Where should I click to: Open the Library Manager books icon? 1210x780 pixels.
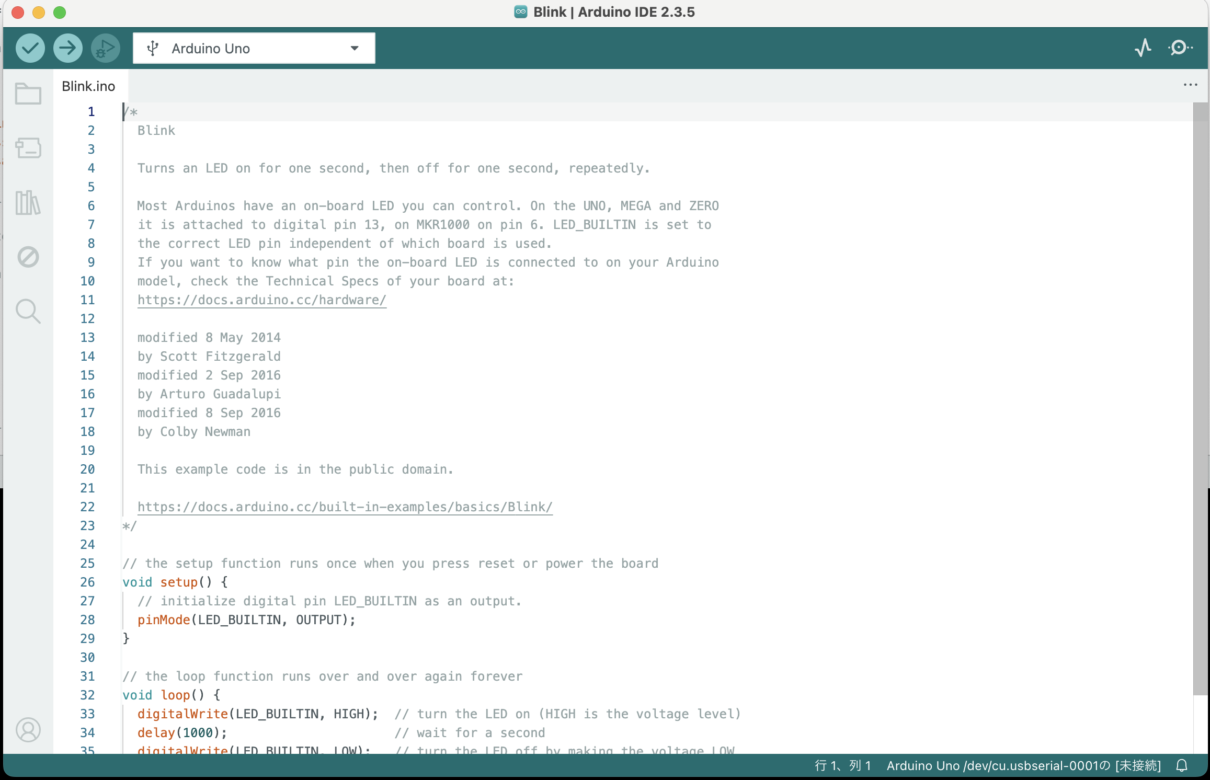(x=28, y=203)
